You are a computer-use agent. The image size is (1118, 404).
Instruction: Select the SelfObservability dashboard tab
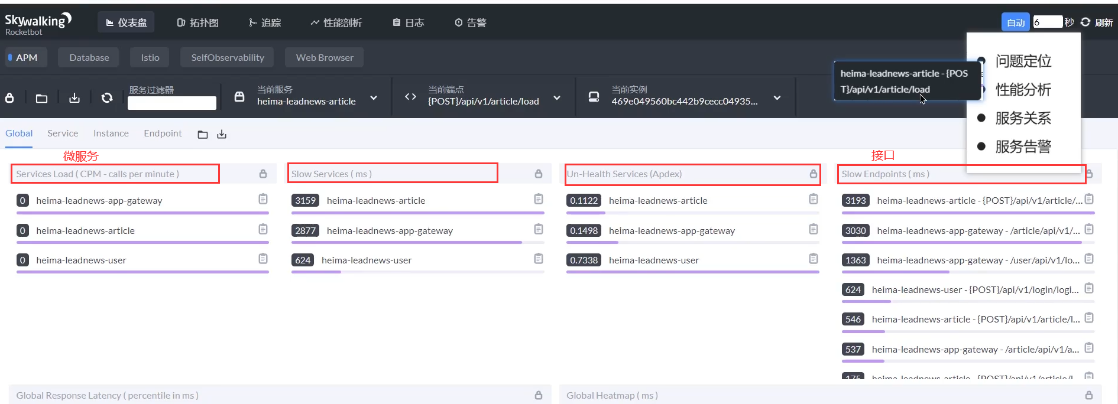click(x=228, y=57)
